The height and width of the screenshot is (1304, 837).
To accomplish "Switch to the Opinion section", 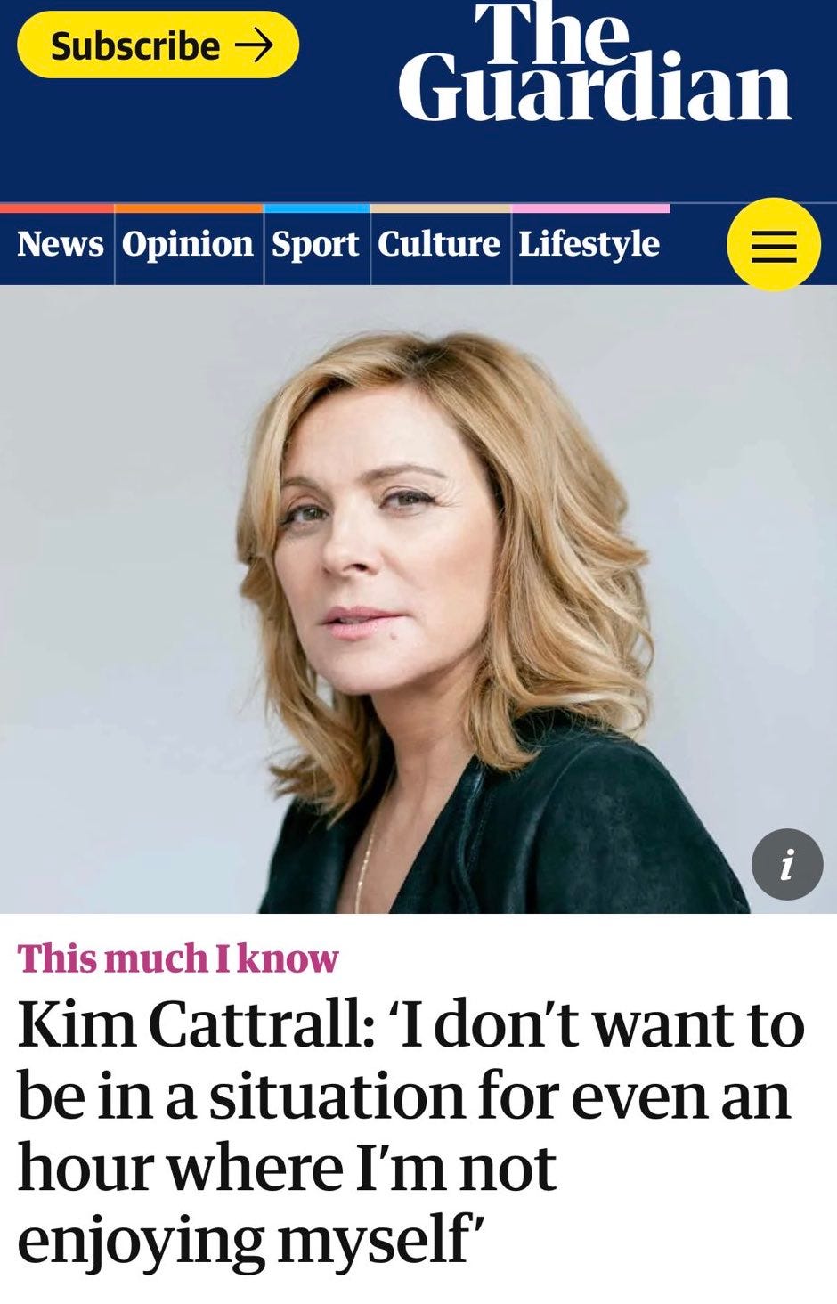I will pos(188,245).
